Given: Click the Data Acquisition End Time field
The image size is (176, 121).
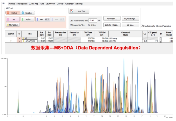Looking at the screenshot, I should click(92, 20).
